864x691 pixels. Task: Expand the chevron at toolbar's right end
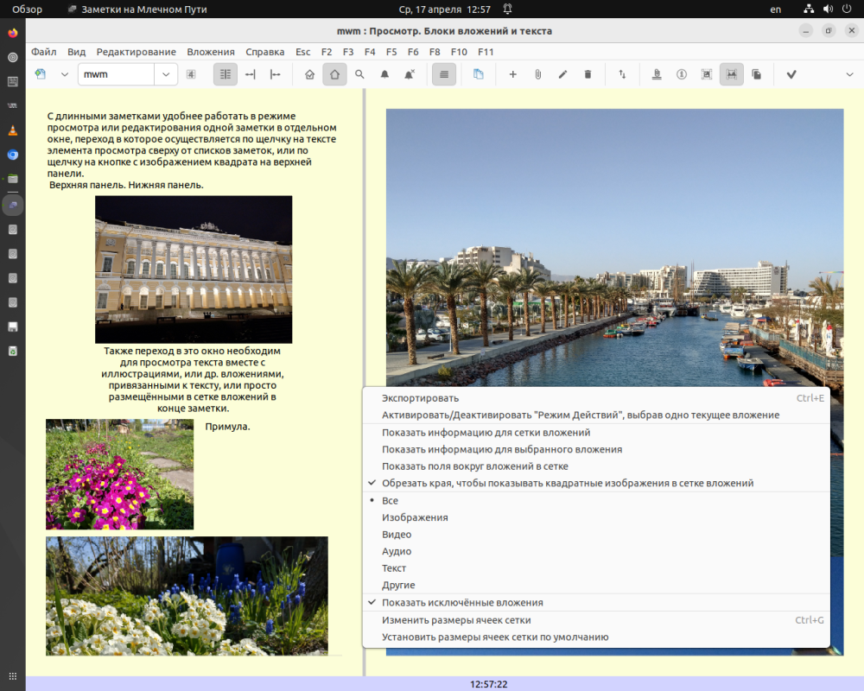click(848, 74)
